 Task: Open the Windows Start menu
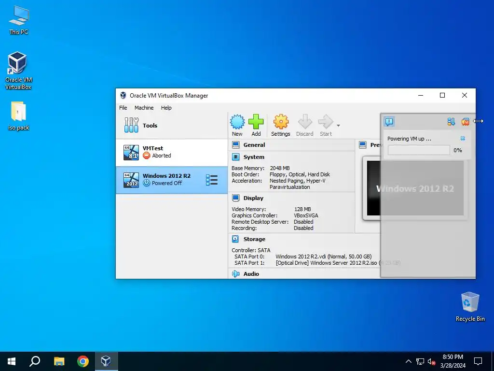[x=12, y=361]
